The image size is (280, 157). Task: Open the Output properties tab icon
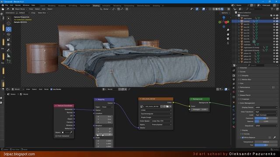click(234, 80)
